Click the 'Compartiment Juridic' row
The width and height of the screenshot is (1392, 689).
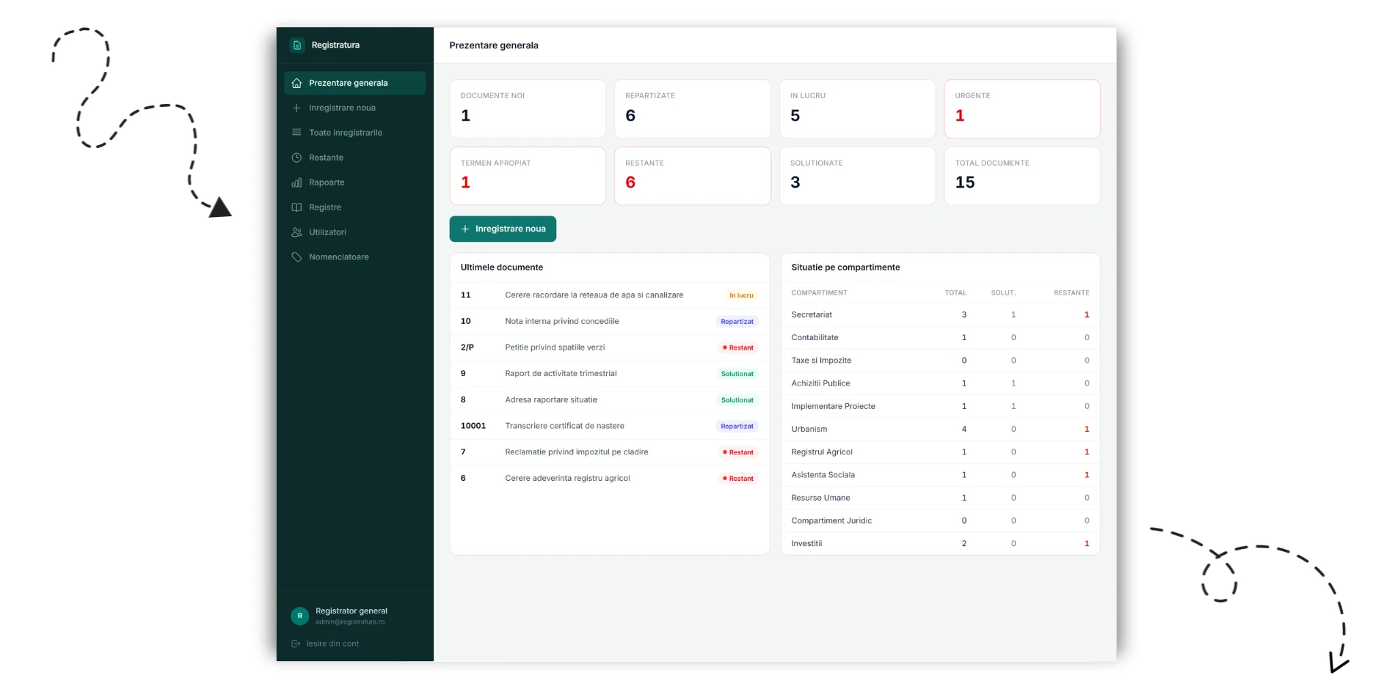(940, 521)
